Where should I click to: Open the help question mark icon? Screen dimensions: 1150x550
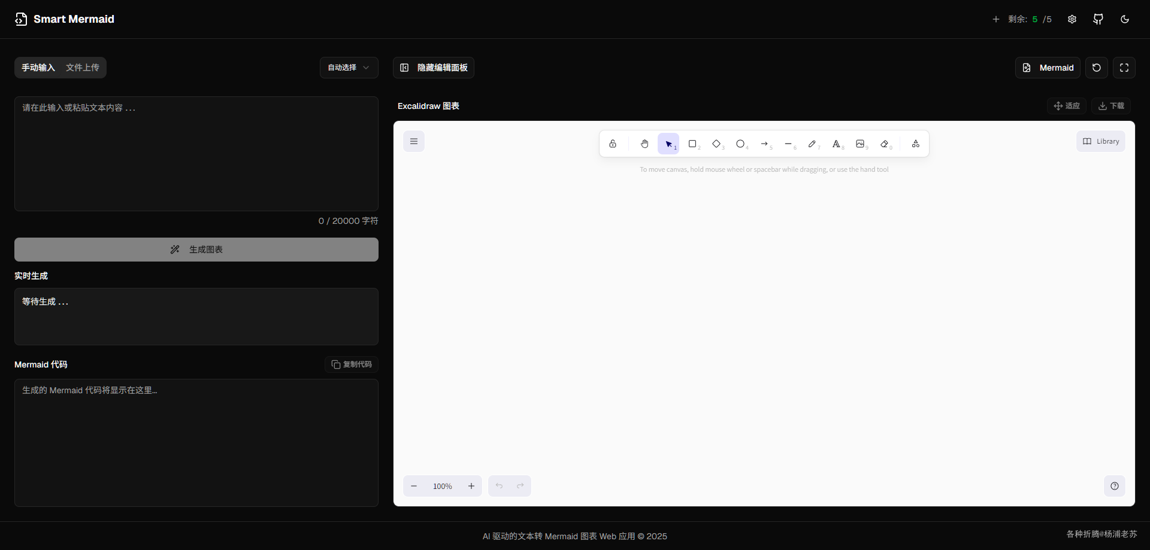pos(1115,486)
